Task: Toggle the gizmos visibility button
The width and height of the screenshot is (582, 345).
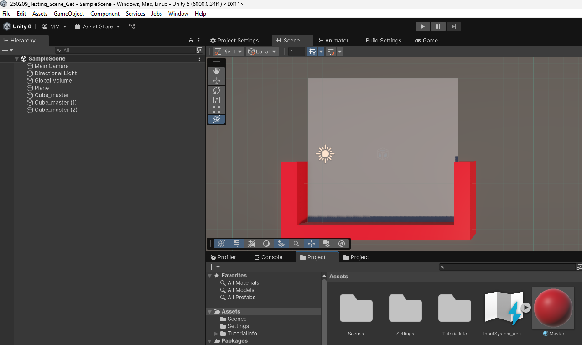Action: click(x=311, y=244)
